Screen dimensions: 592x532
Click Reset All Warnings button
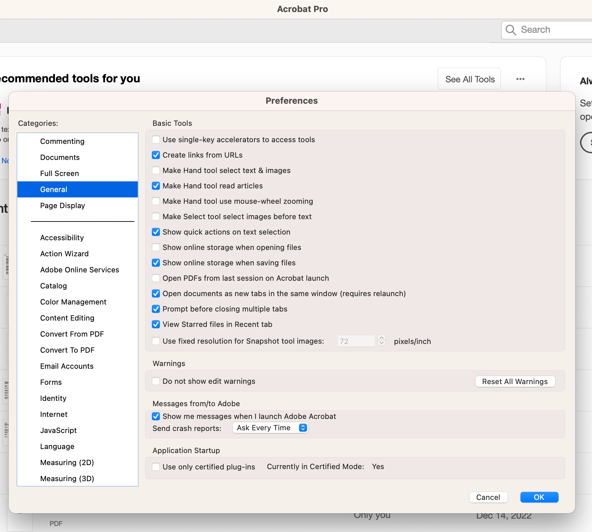(515, 381)
